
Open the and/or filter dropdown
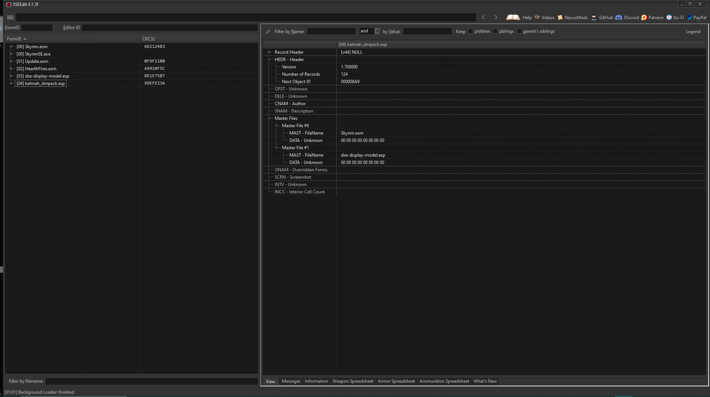pyautogui.click(x=377, y=31)
